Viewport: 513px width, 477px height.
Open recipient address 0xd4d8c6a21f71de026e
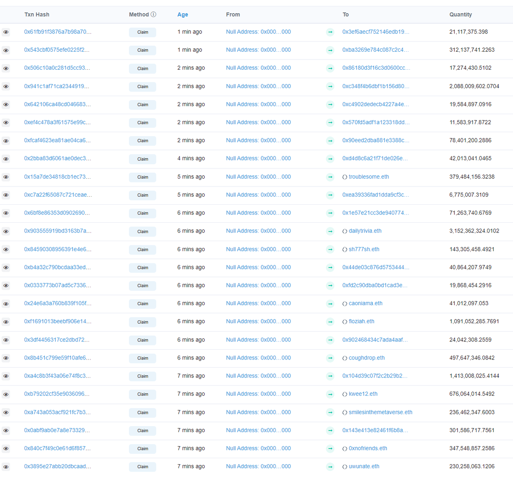pos(375,158)
